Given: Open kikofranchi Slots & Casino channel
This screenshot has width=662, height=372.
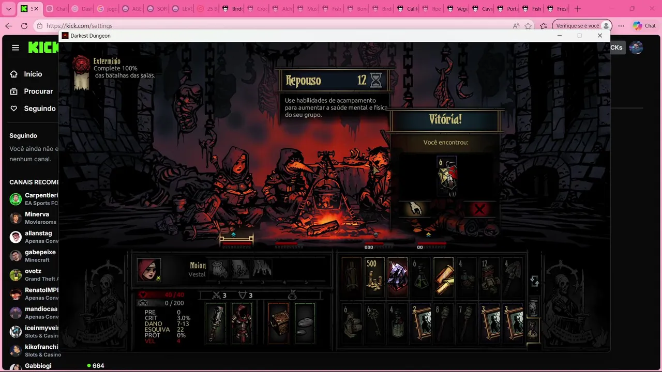Looking at the screenshot, I should 34,350.
